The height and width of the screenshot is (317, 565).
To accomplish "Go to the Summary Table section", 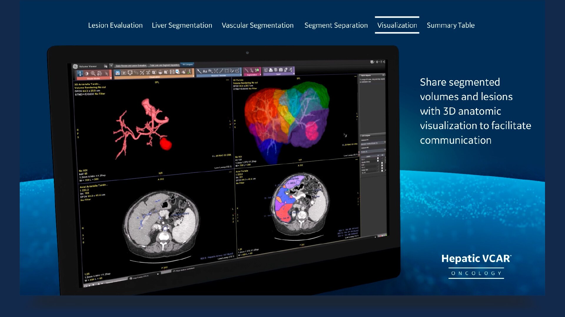I will 451,25.
